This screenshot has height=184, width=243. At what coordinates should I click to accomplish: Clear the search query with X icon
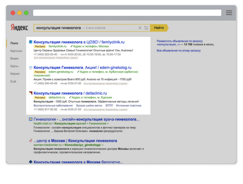(140, 28)
